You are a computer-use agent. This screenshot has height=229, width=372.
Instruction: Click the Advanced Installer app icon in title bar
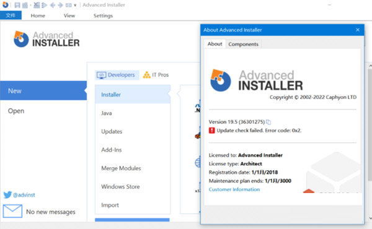[x=5, y=5]
